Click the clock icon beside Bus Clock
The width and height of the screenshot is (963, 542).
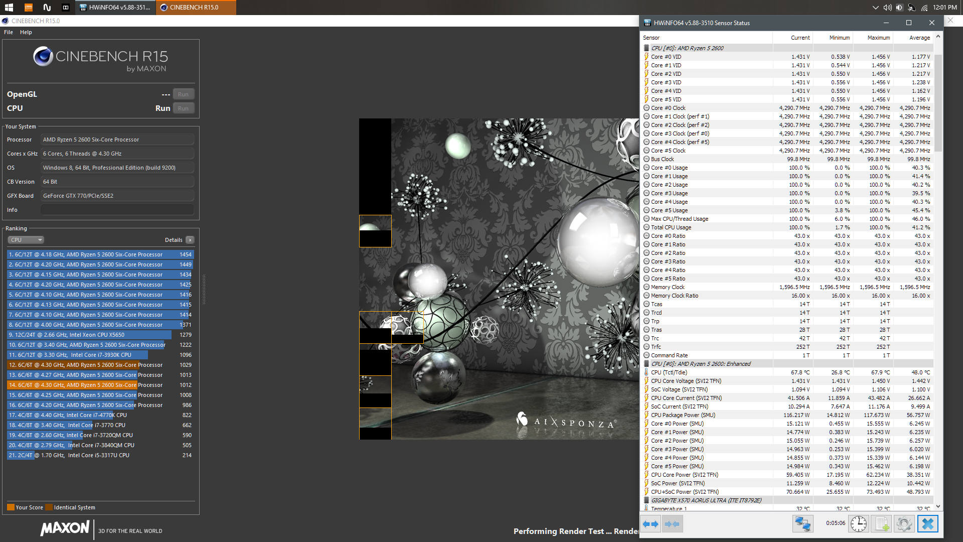[x=647, y=159]
